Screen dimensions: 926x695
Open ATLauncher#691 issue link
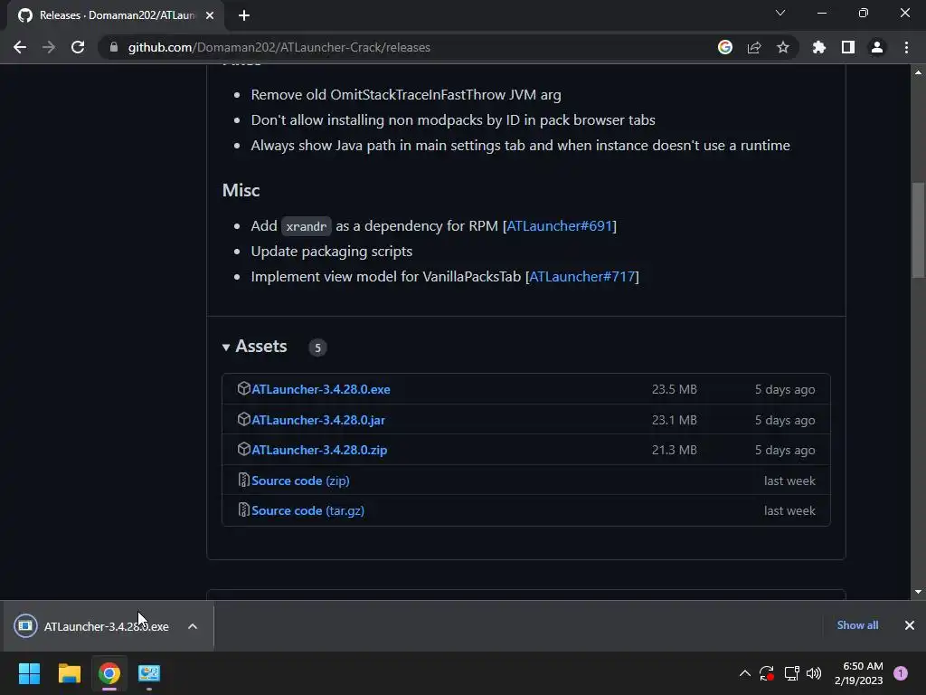(559, 225)
